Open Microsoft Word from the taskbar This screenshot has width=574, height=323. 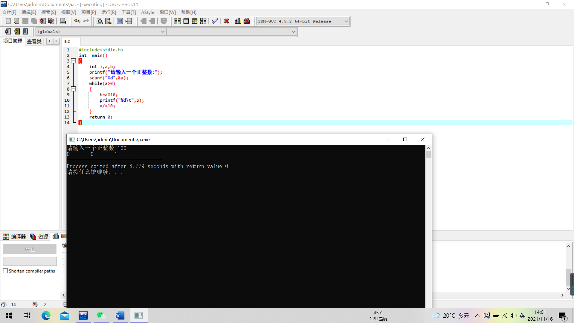[x=120, y=316]
